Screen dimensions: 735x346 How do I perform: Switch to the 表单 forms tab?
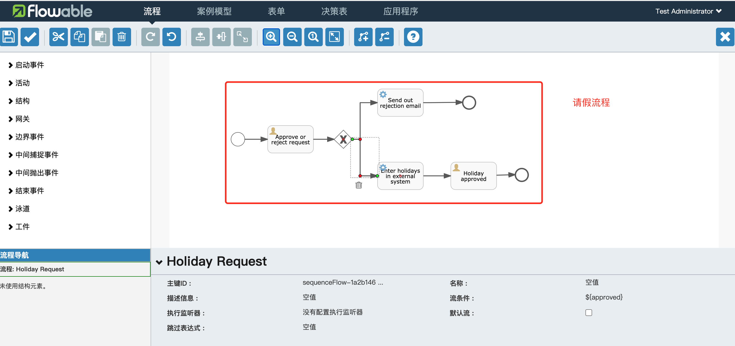tap(276, 11)
